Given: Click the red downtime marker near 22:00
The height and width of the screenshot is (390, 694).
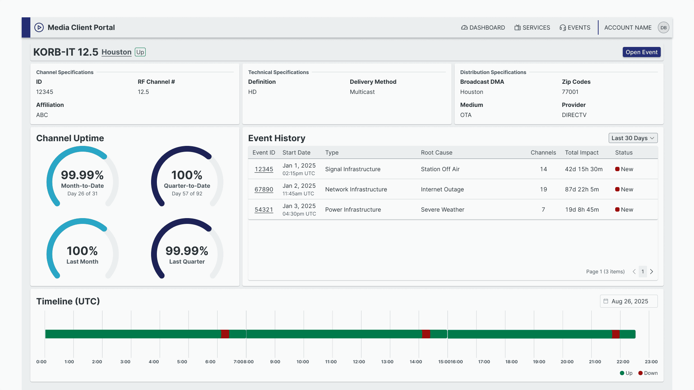Looking at the screenshot, I should (616, 334).
